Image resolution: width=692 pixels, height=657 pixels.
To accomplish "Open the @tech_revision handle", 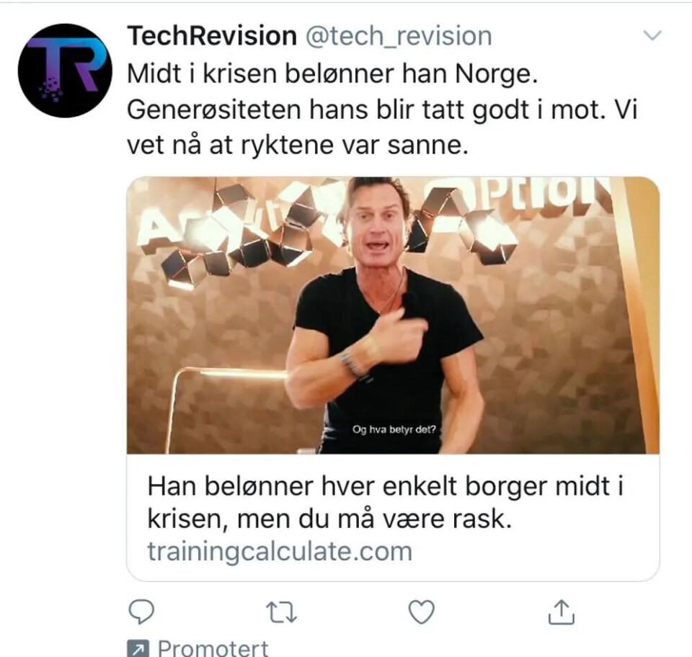I will (x=399, y=36).
